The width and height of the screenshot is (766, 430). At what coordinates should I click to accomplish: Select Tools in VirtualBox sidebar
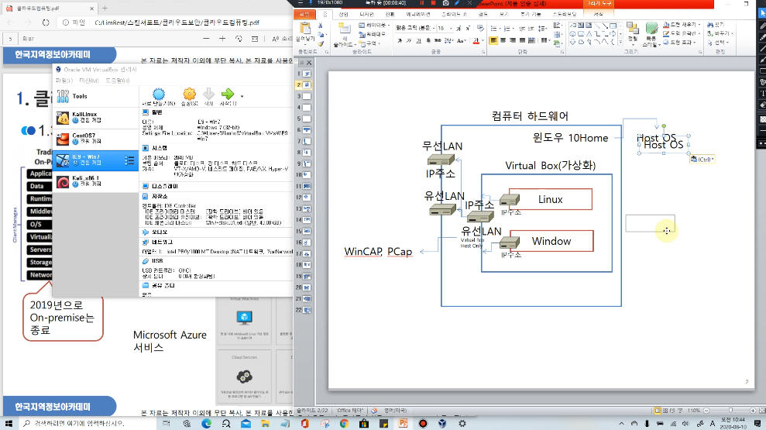coord(95,96)
